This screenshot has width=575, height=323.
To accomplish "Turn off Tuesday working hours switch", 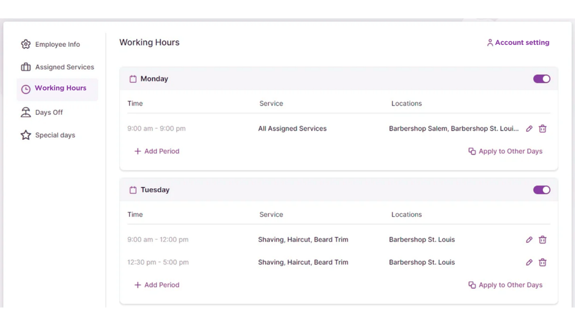I will 541,190.
